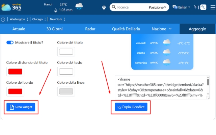Click the sabato rain cloud icon
This screenshot has height=135, width=216.
coord(166,53)
